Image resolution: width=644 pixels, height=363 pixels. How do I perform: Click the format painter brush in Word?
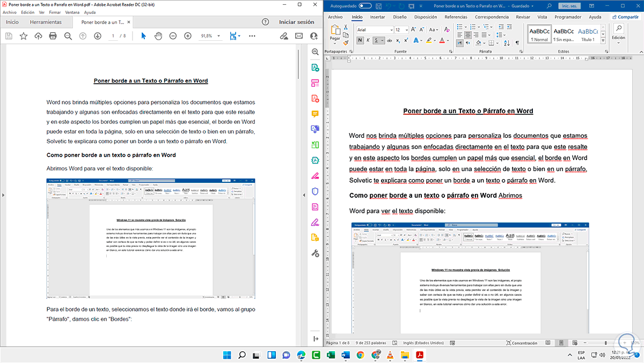[346, 43]
